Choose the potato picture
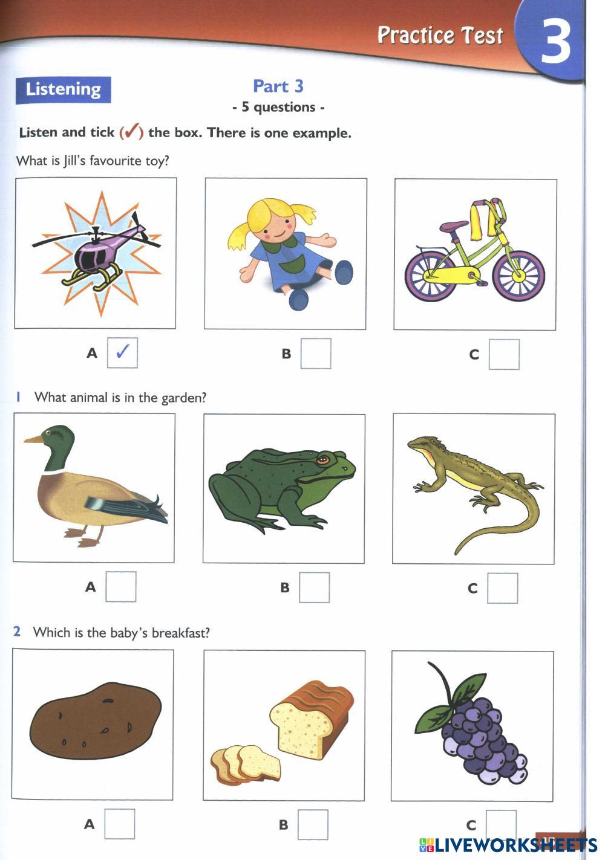 coord(93,725)
